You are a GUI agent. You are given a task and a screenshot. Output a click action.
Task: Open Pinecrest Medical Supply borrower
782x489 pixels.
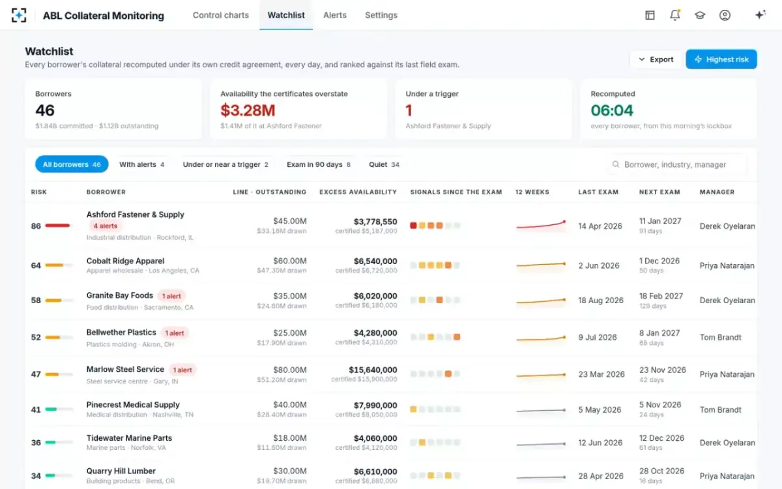coord(133,405)
